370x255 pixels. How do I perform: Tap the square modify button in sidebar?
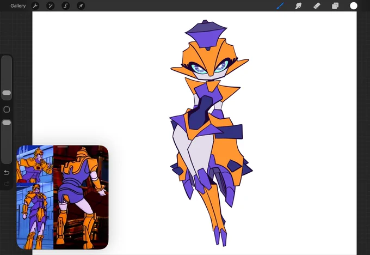pyautogui.click(x=7, y=110)
